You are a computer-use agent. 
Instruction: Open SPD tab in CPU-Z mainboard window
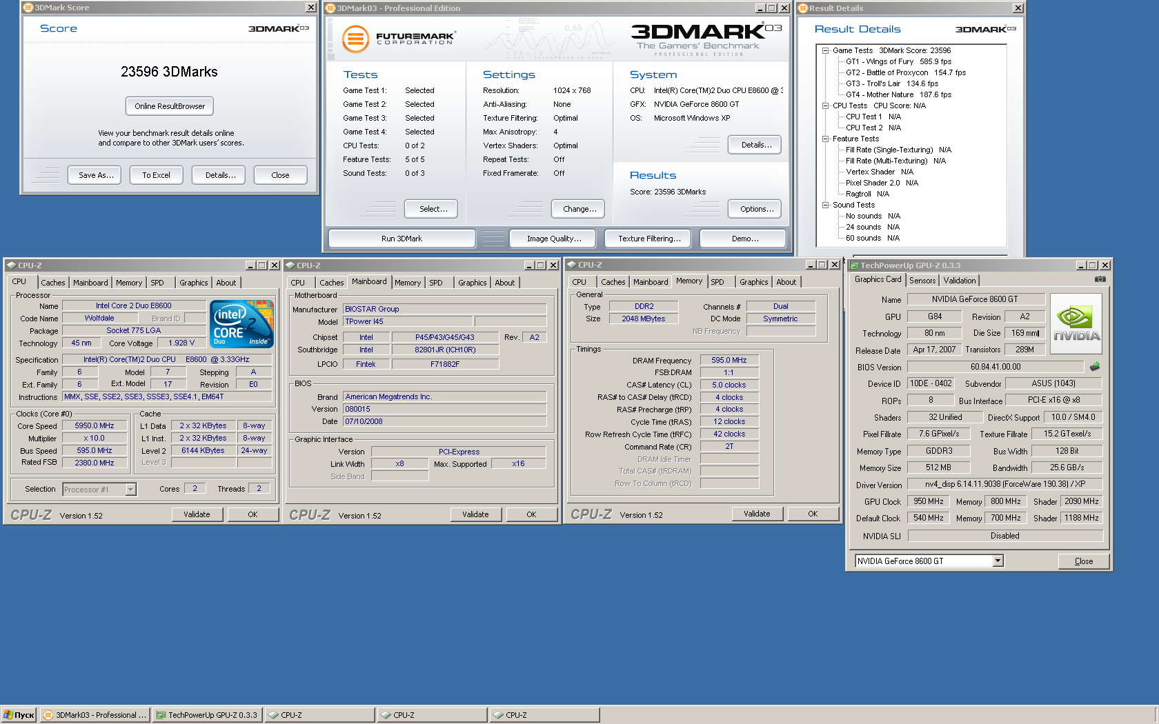pos(436,283)
